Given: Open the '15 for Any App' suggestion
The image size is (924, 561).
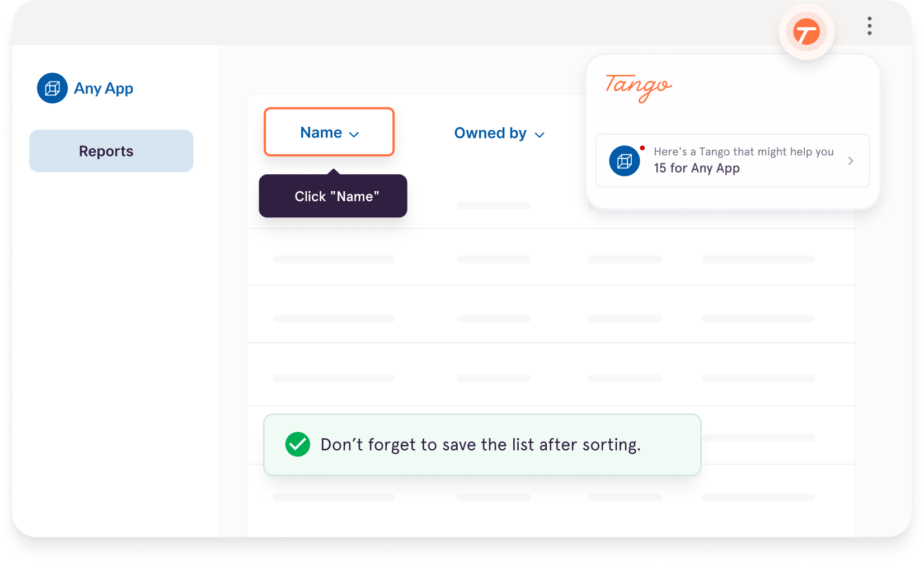Looking at the screenshot, I should (x=733, y=161).
